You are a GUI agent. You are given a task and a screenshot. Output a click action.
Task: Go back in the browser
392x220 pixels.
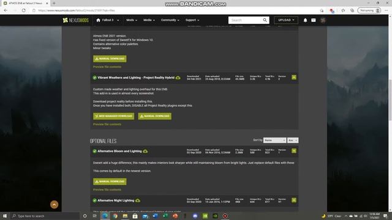[6, 10]
